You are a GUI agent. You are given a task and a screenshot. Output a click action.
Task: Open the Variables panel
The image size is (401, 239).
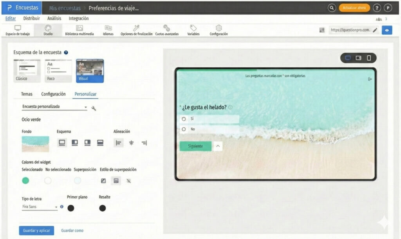point(193,31)
